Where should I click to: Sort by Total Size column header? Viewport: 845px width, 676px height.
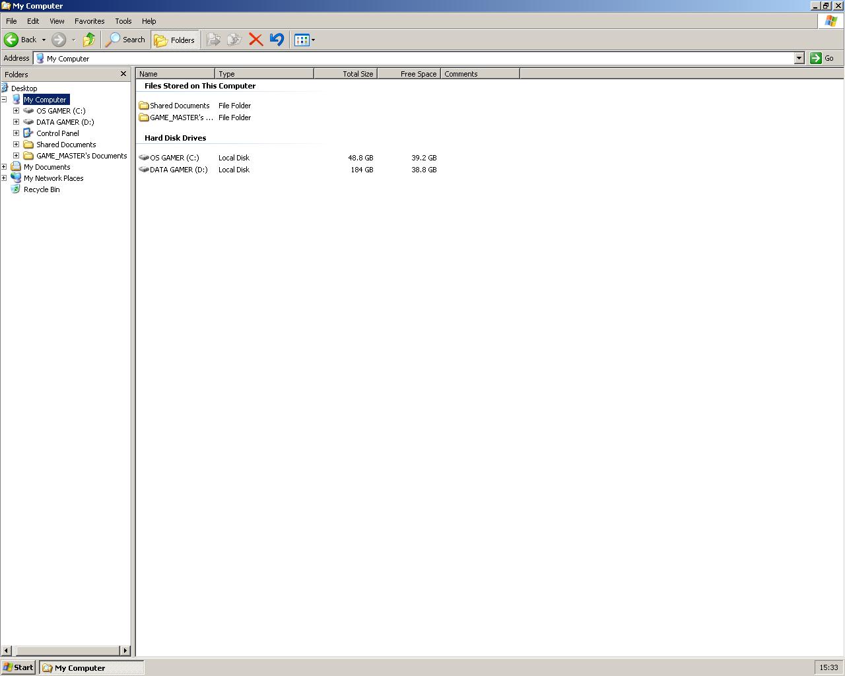(x=345, y=74)
